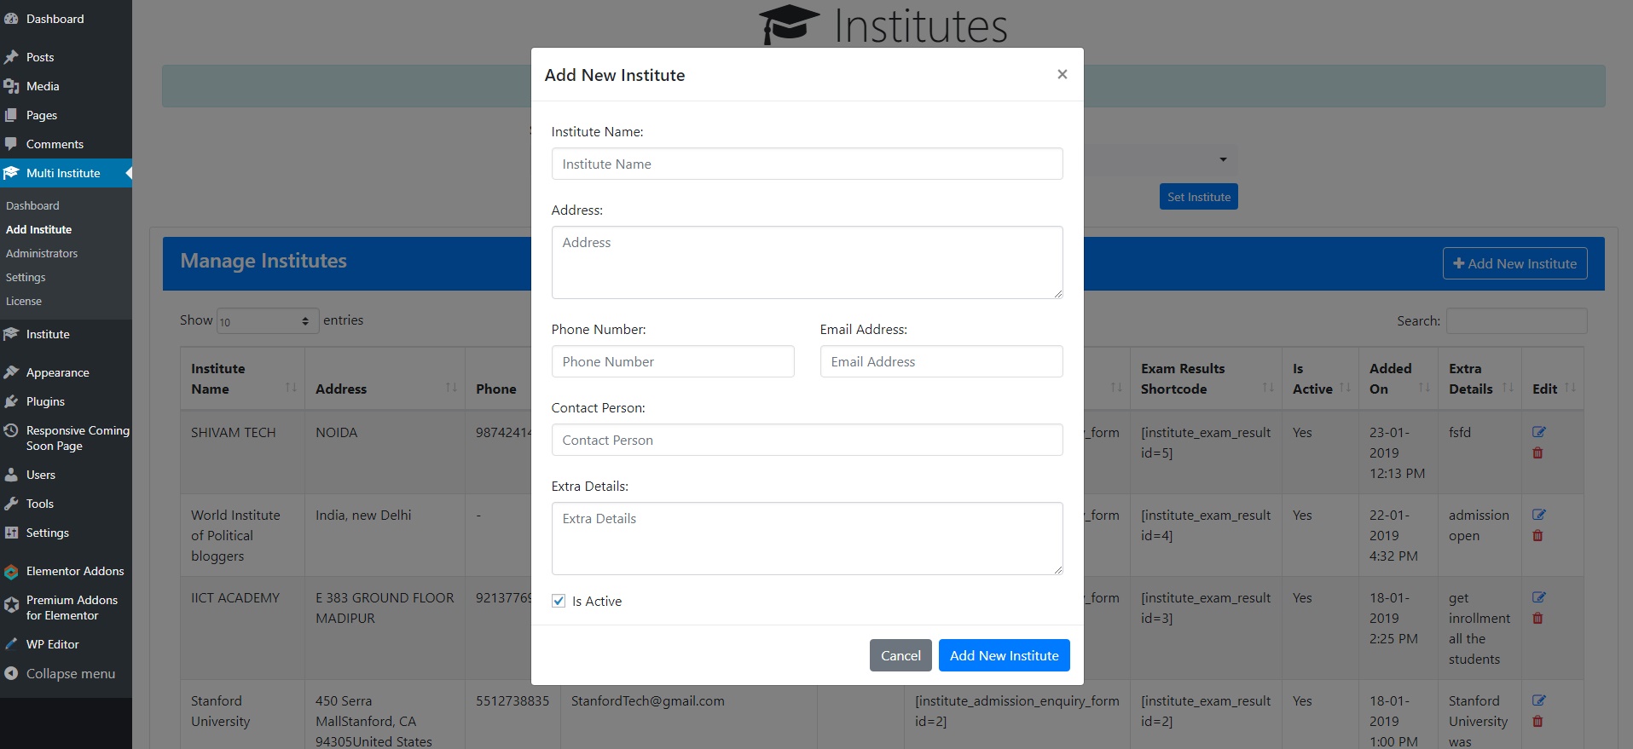
Task: Focus the Extra Details text area
Action: tap(807, 539)
